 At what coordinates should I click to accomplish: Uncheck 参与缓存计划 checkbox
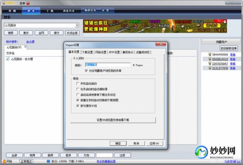coord(78,106)
